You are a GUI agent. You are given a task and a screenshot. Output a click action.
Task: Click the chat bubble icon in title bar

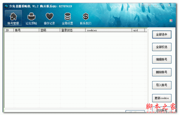click(x=143, y=5)
